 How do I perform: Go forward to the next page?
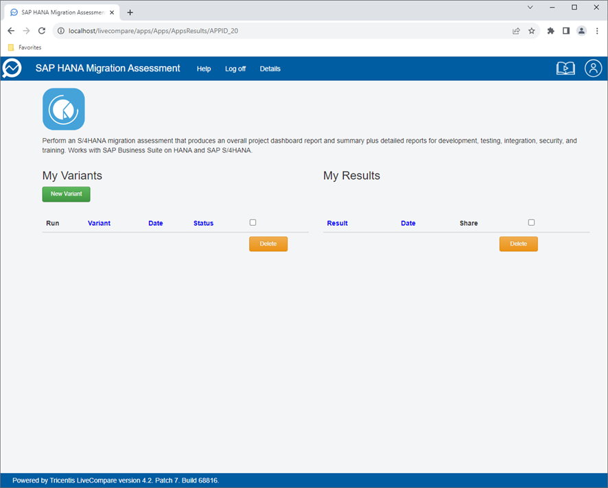[26, 31]
